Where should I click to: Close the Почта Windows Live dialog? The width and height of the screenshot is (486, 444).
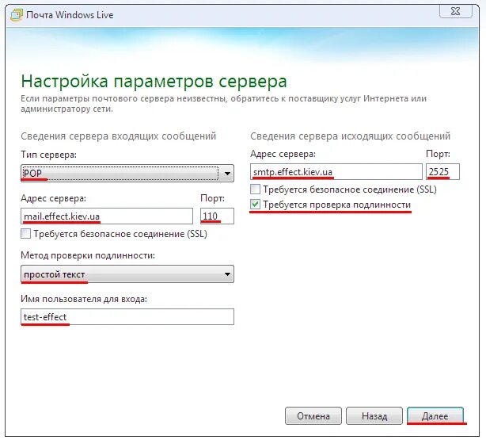pos(455,11)
